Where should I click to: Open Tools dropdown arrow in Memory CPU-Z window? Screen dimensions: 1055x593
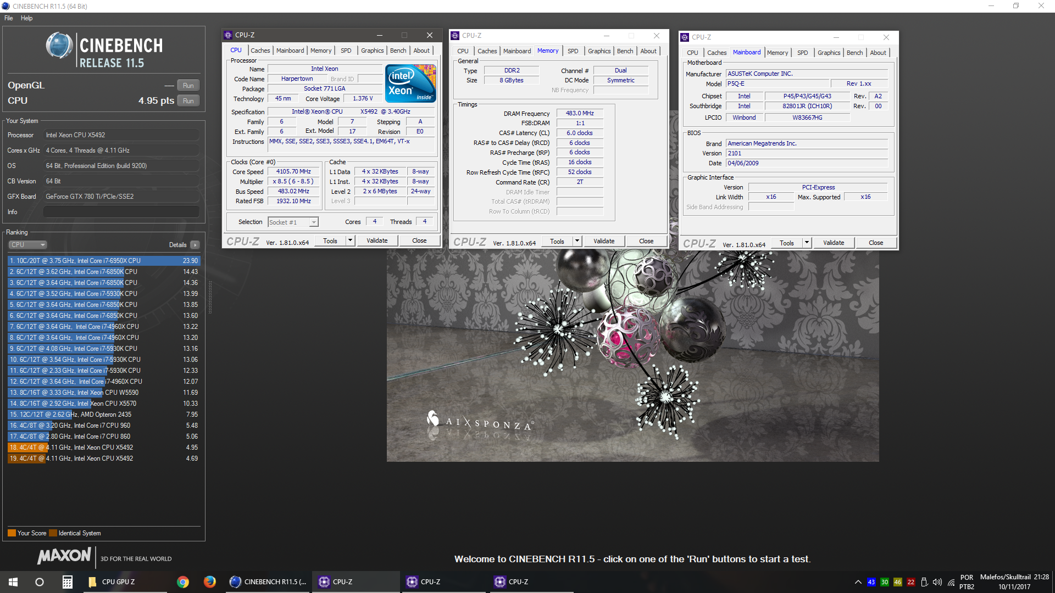point(577,241)
